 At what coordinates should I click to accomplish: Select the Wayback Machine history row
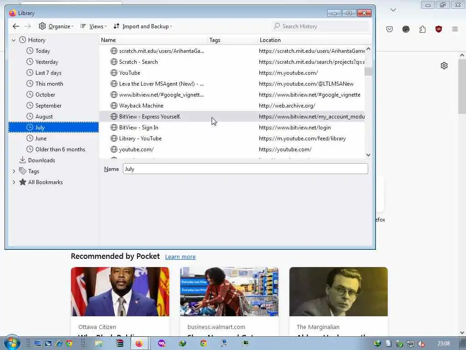(x=232, y=106)
